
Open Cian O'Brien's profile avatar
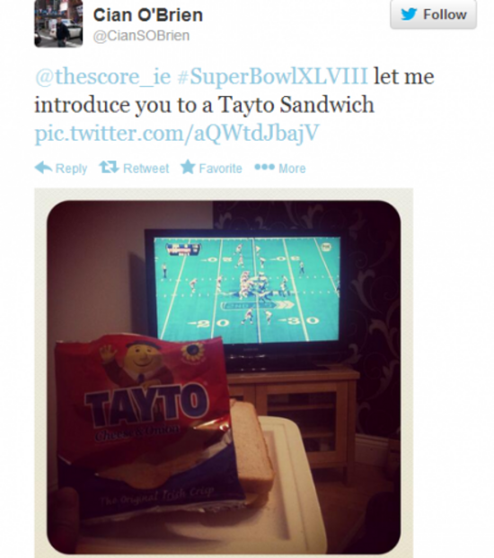pos(58,23)
